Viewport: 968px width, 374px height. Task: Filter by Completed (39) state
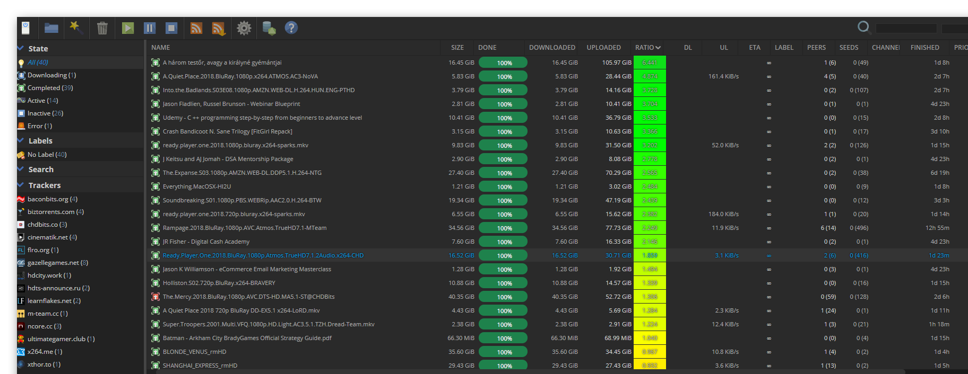(x=80, y=88)
